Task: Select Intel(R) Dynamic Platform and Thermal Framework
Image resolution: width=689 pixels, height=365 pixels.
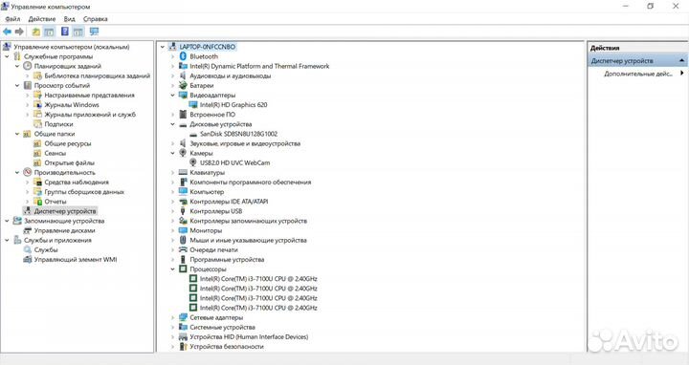Action: (x=259, y=66)
